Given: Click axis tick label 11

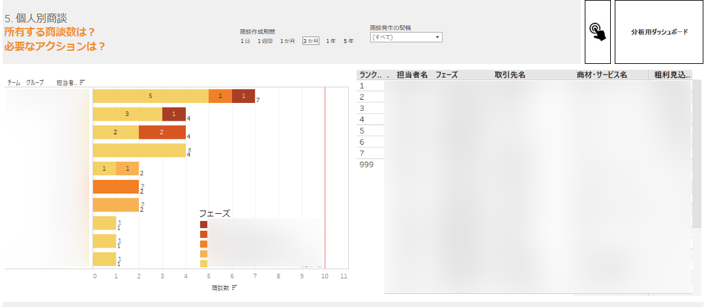Looking at the screenshot, I should (x=345, y=276).
